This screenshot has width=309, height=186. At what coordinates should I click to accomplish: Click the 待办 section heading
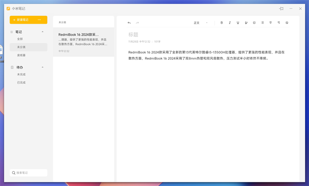pyautogui.click(x=19, y=67)
